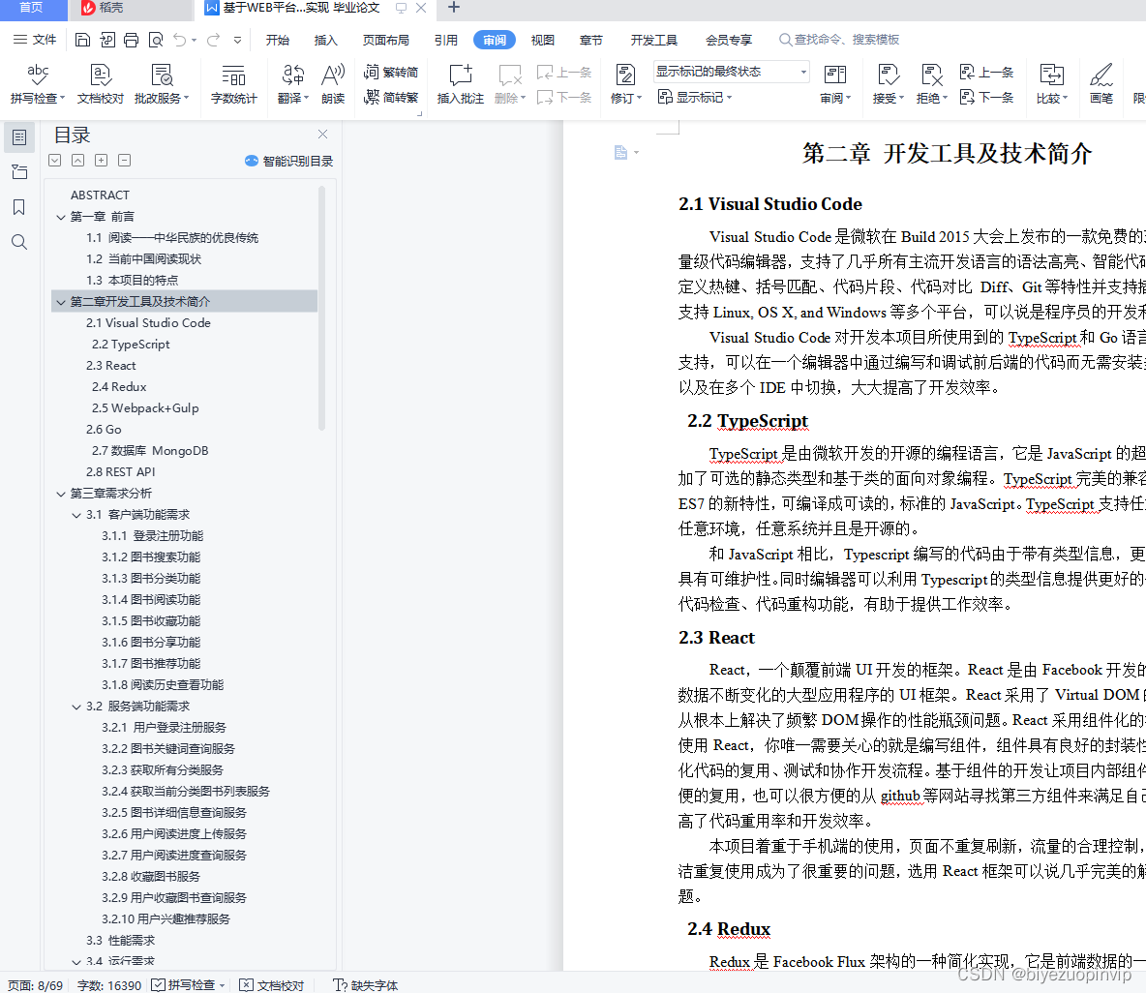Open the 显示标记的最终状态 dropdown

point(801,71)
